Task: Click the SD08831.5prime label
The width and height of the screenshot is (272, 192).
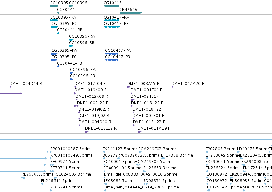Action: click(159, 181)
